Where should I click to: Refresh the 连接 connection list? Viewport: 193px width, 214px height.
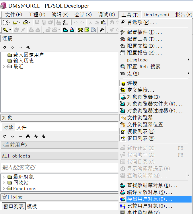(x=5, y=48)
